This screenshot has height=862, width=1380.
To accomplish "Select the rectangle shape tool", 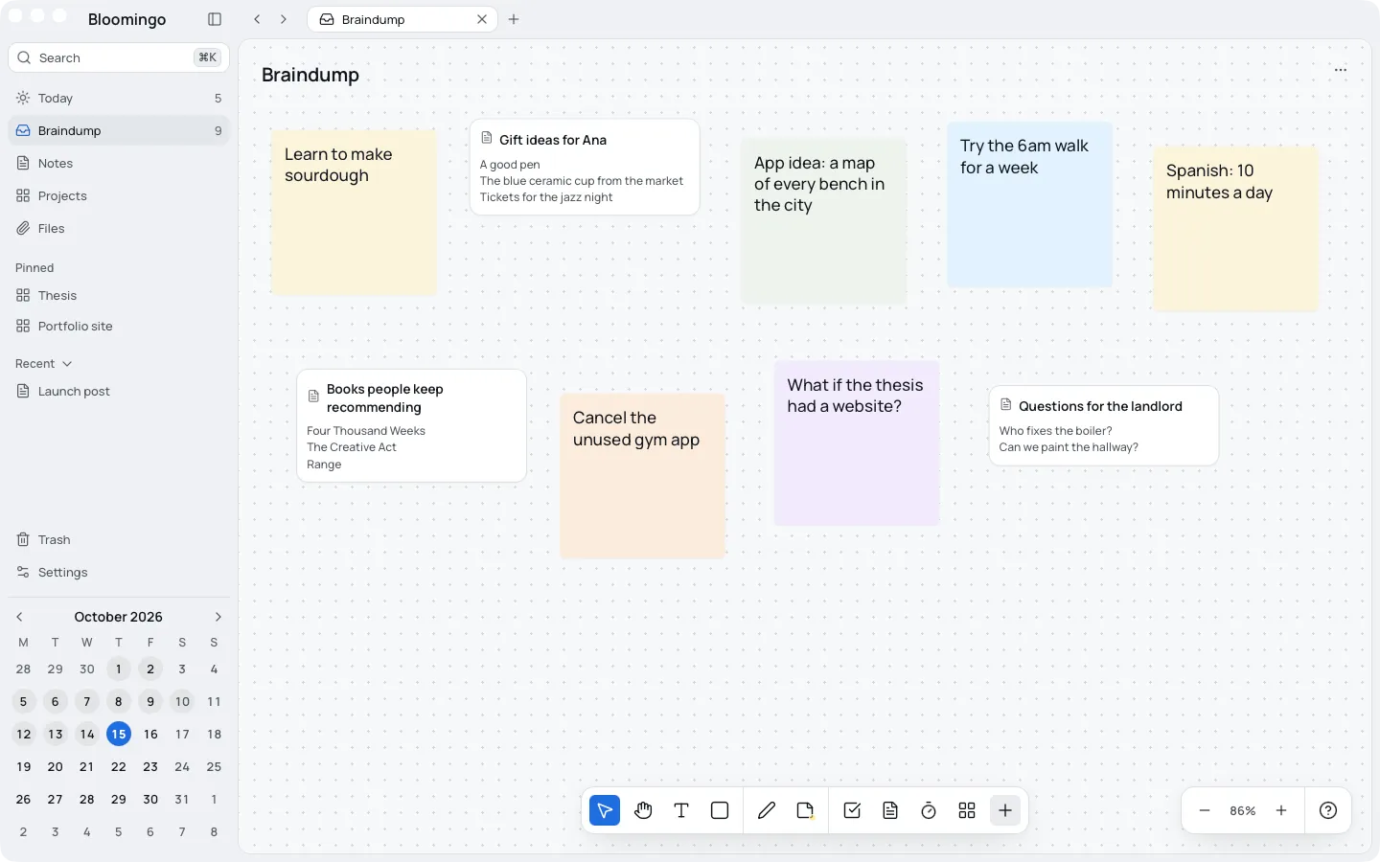I will tap(720, 810).
